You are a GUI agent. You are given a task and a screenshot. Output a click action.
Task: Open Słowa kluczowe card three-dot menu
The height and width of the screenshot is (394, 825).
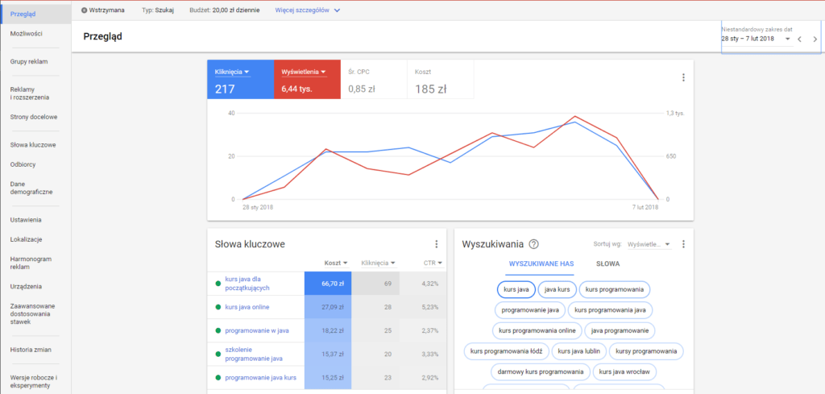pos(436,244)
